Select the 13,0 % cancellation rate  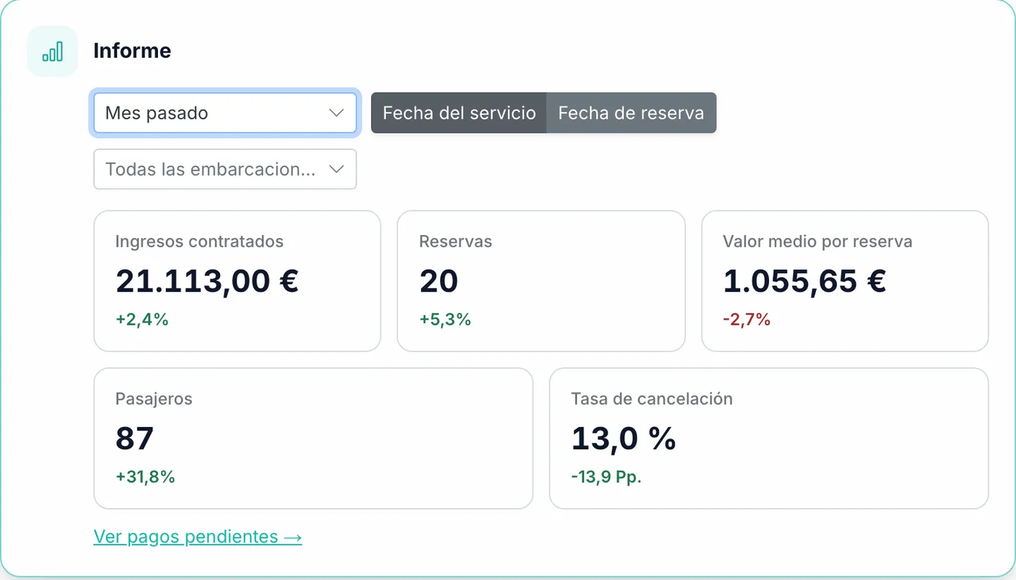(x=624, y=438)
